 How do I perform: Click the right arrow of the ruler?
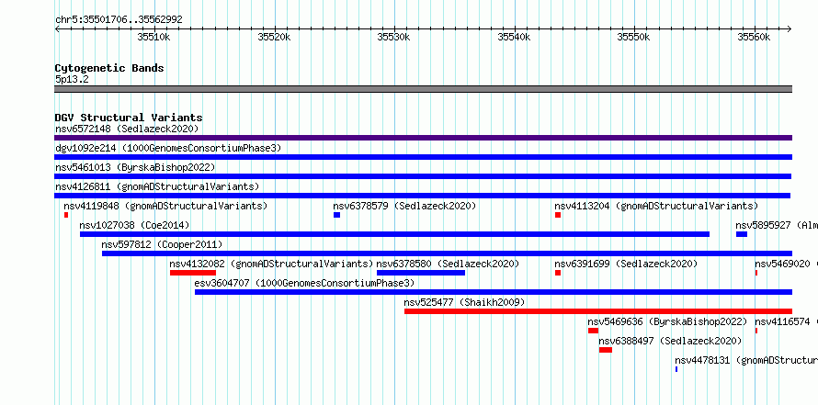(790, 28)
